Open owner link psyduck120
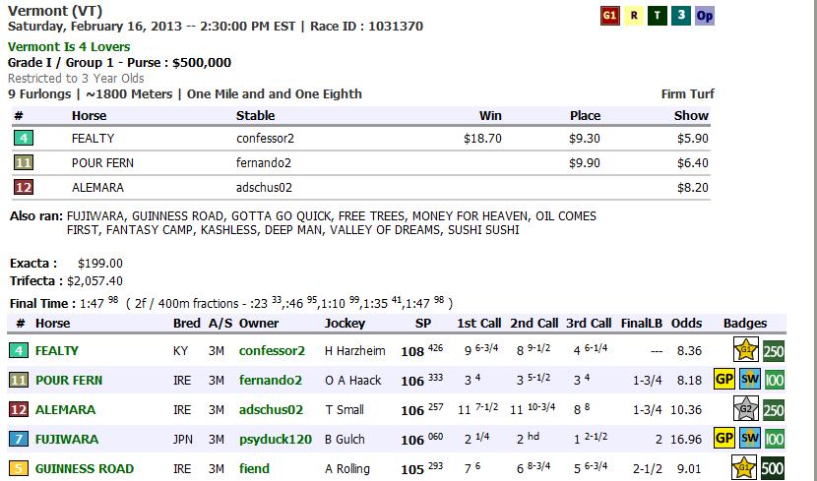Screen dimensions: 817x481 [275, 439]
